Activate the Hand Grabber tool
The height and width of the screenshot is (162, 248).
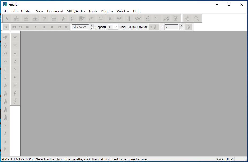click(188, 18)
